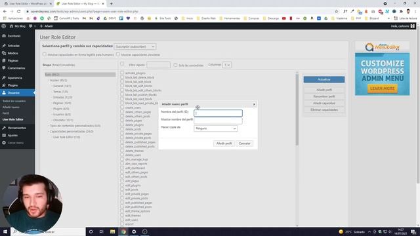Screen dimensions: 420x236
Task: Click the WordPress logo in admin bar
Action: [4, 26]
